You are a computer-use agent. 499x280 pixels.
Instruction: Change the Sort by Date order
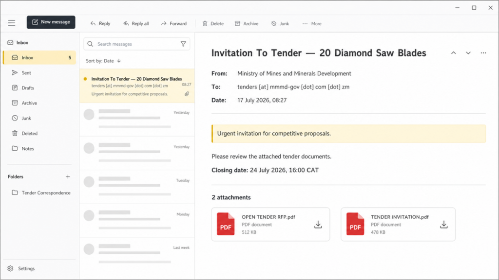pyautogui.click(x=103, y=61)
